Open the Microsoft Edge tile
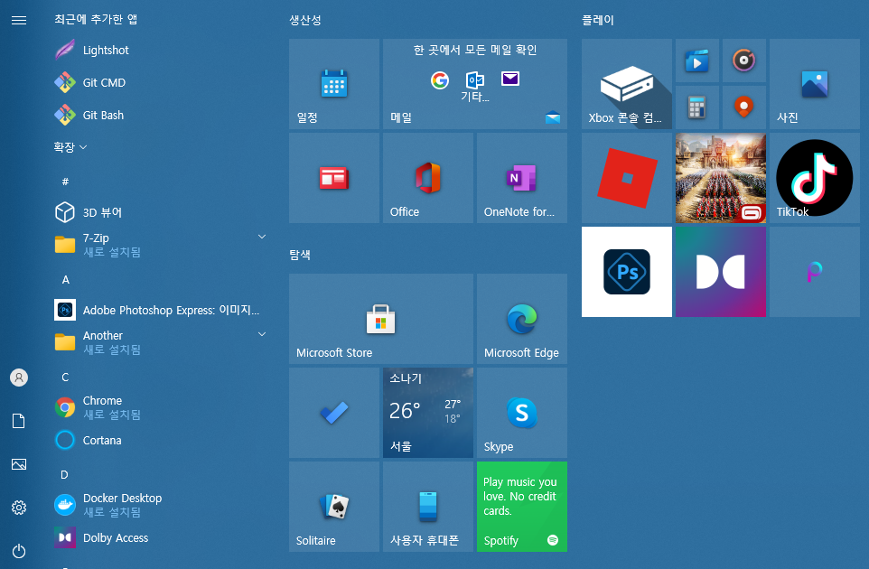 coord(522,319)
